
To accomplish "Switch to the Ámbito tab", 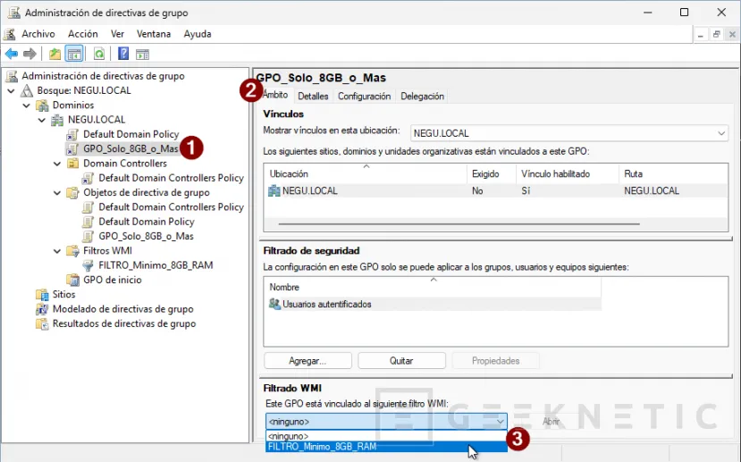I will pyautogui.click(x=276, y=95).
